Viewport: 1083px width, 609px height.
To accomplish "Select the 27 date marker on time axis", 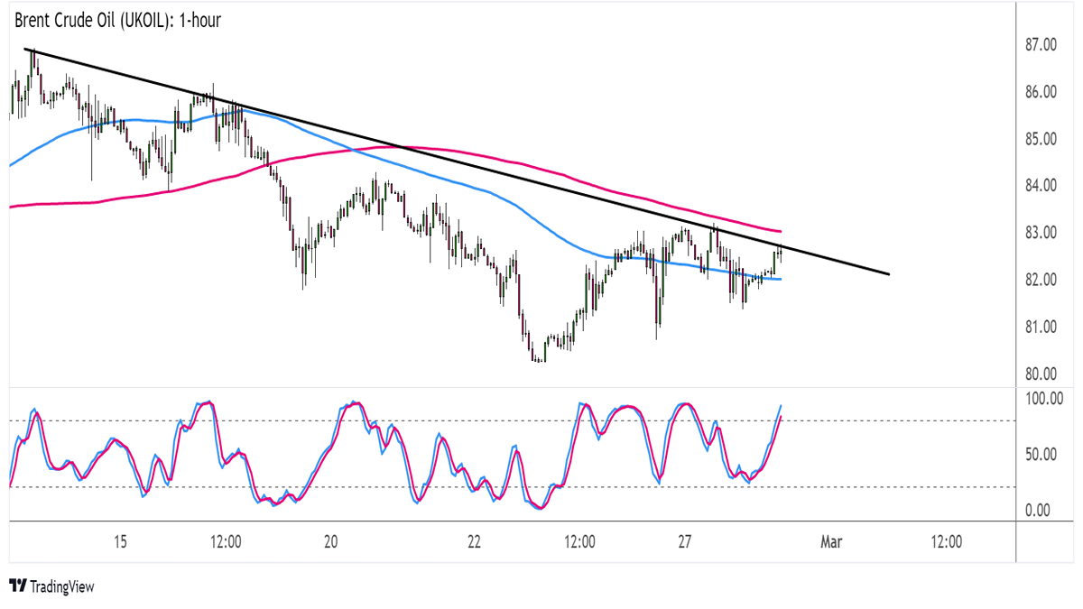I will [x=685, y=541].
